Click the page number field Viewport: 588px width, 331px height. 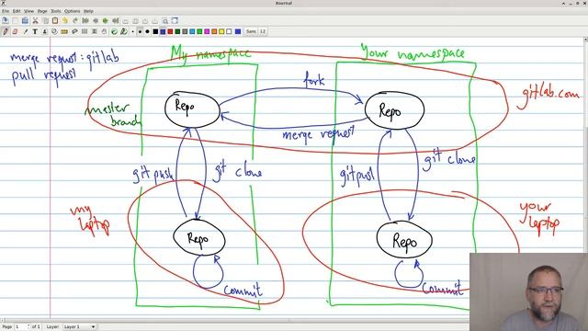coord(22,327)
